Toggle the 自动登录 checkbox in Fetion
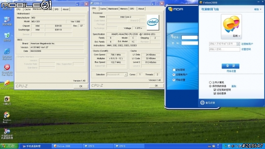This screenshot has height=149, width=265. 215,94
